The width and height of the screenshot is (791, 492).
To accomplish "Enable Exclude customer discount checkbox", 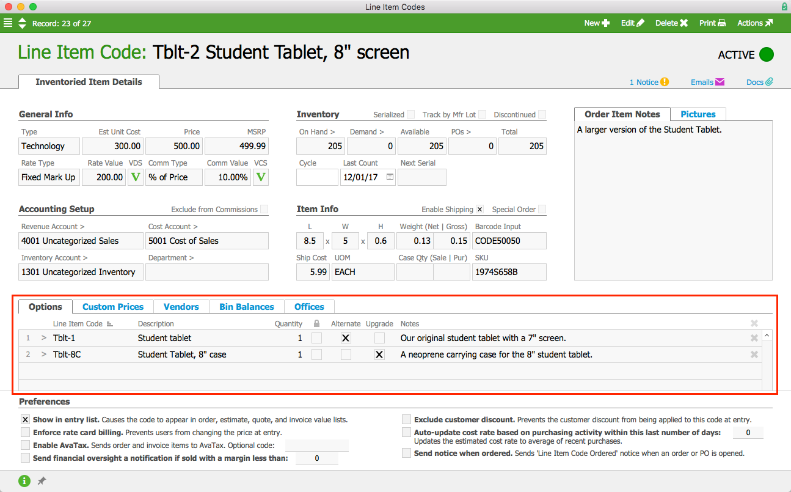I will coord(406,420).
